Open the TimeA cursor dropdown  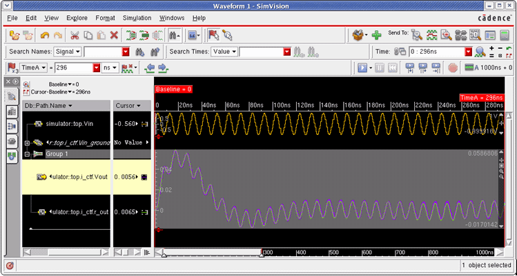coord(33,68)
